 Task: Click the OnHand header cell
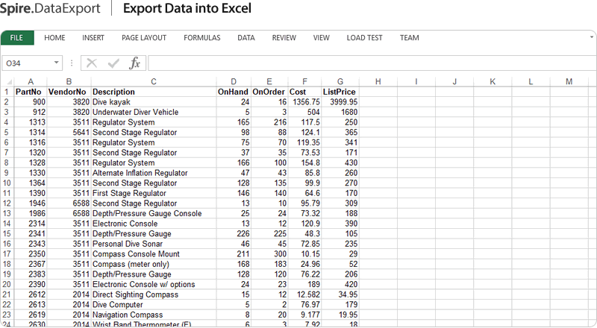(x=234, y=92)
